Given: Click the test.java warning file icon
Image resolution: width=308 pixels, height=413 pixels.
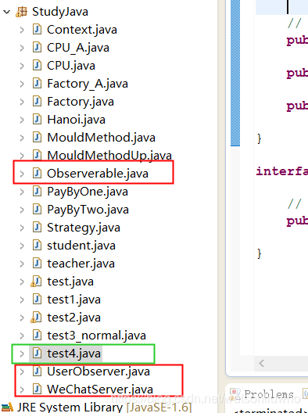Looking at the screenshot, I should 36,282.
